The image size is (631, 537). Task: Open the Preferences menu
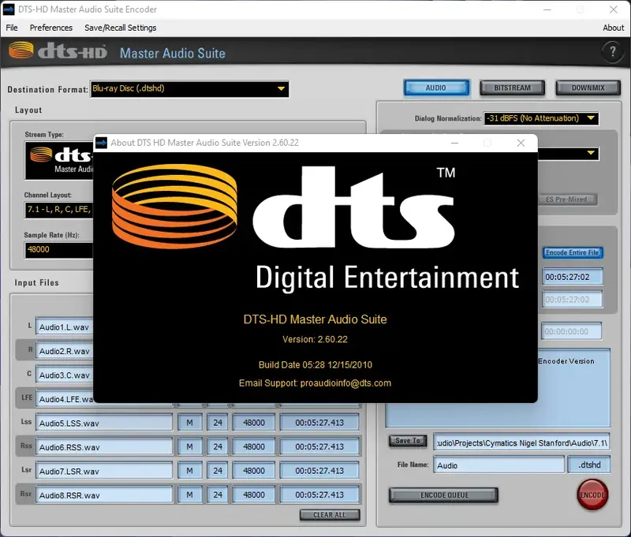pyautogui.click(x=50, y=28)
